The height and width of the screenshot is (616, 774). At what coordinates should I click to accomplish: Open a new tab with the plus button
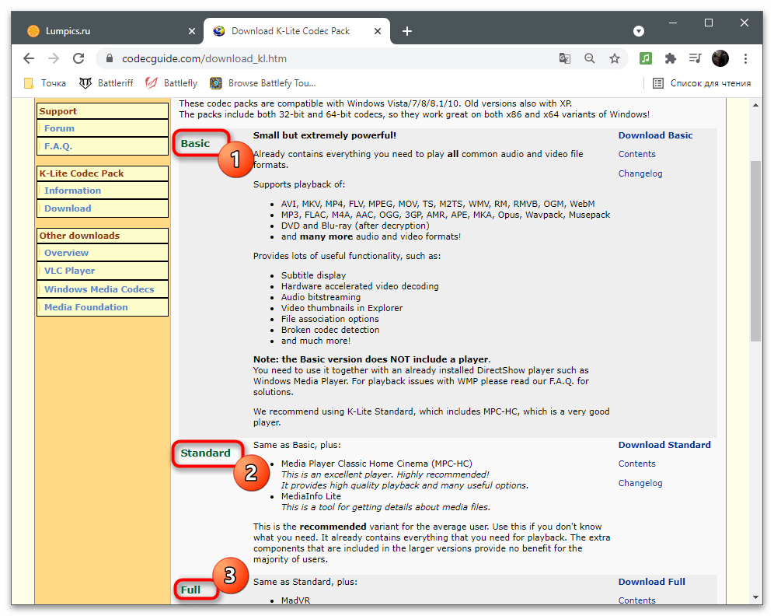pyautogui.click(x=406, y=31)
